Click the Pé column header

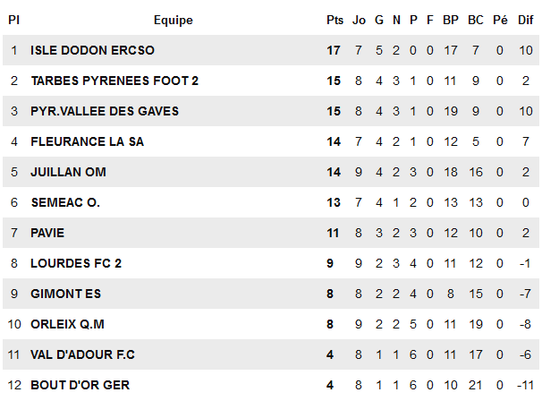tap(500, 20)
